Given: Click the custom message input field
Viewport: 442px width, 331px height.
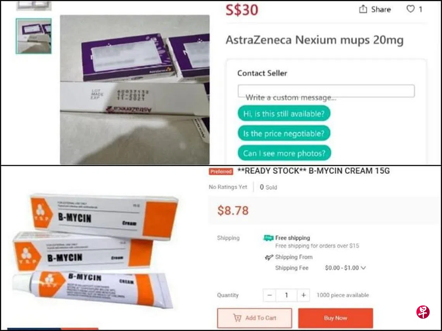Looking at the screenshot, I should pos(326,91).
